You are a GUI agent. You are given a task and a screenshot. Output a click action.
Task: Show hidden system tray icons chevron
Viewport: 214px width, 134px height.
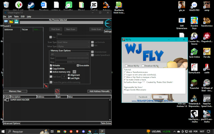174,131
